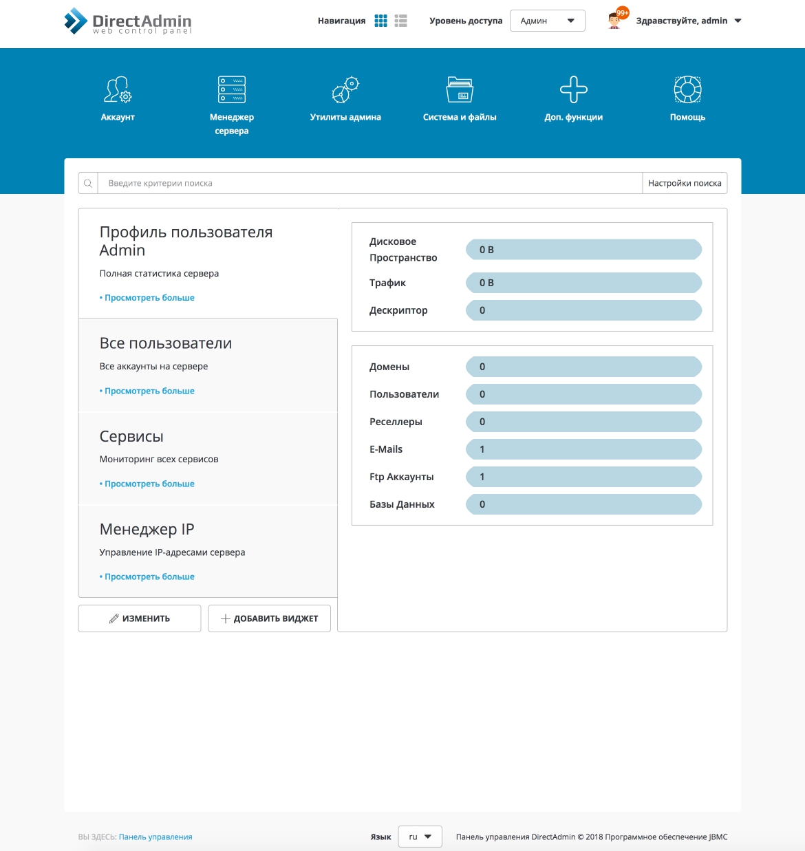The width and height of the screenshot is (805, 851).
Task: Select the Все пользователи widget tab
Action: click(208, 365)
